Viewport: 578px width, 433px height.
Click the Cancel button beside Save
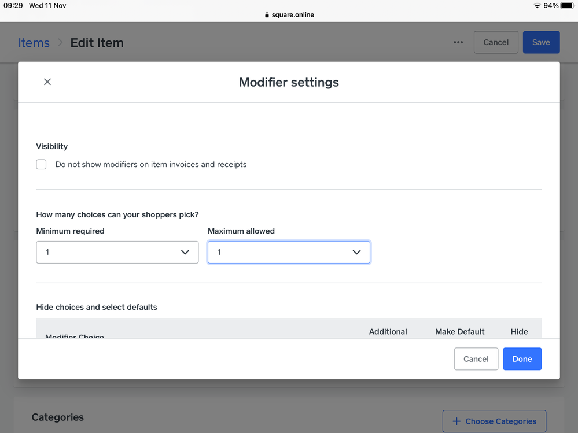pyautogui.click(x=496, y=42)
